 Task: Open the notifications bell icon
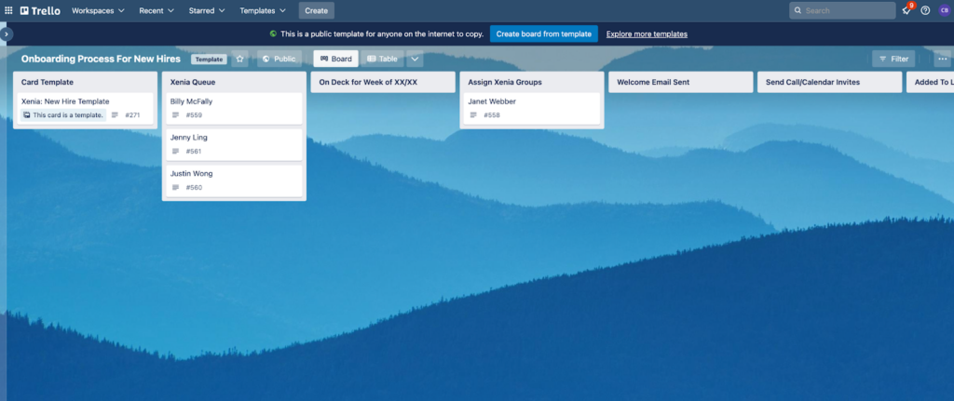tap(906, 10)
